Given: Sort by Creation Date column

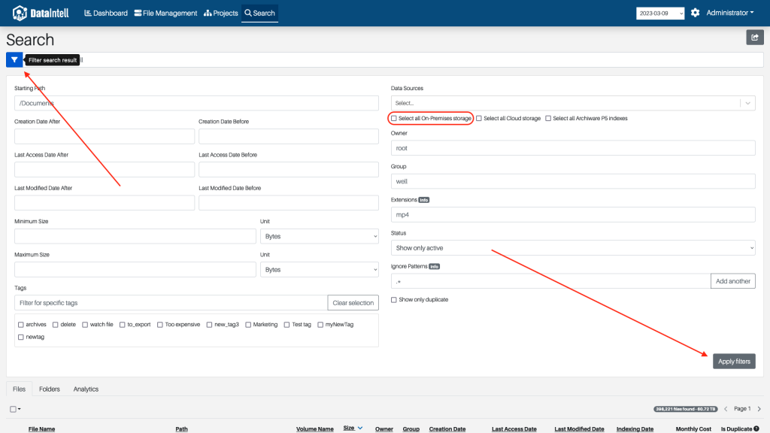Looking at the screenshot, I should (447, 428).
